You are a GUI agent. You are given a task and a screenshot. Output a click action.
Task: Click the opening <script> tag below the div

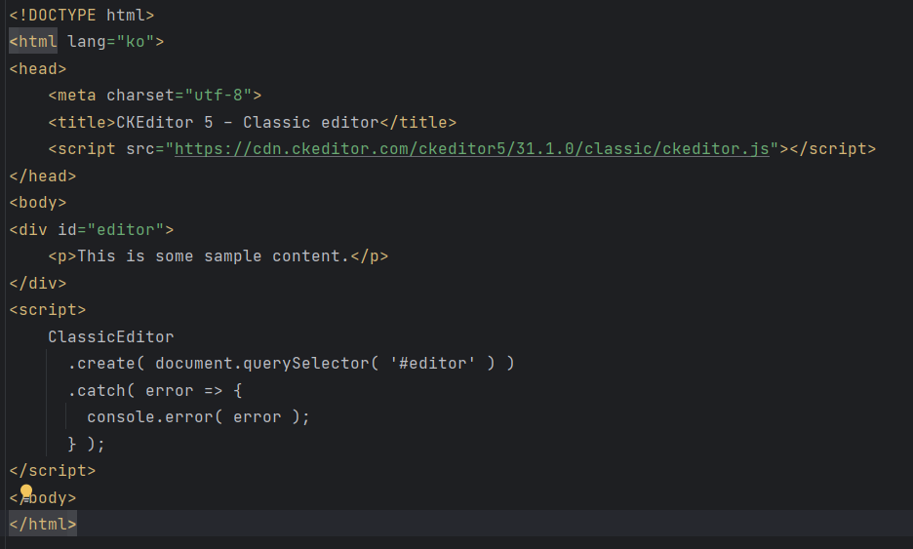pos(48,310)
